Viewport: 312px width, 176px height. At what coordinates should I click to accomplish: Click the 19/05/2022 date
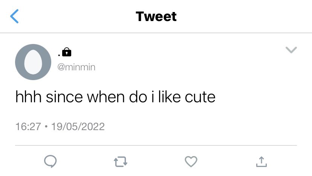pyautogui.click(x=78, y=126)
